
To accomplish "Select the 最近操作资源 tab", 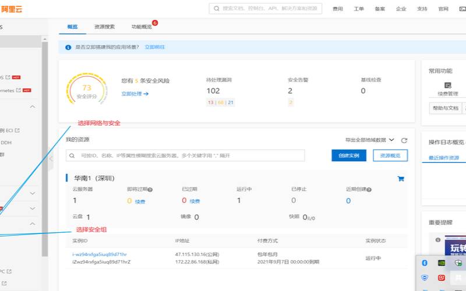I will coord(444,158).
